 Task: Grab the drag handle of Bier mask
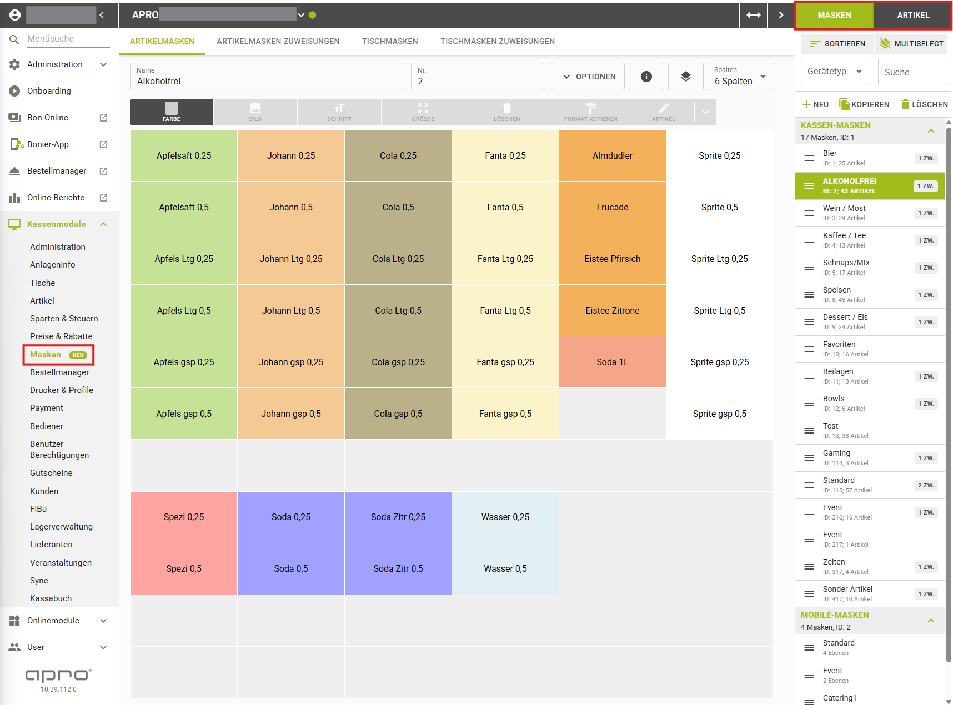pos(809,158)
